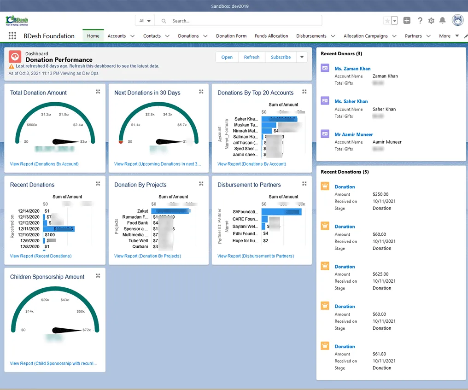Click the crown icon of $61.80 donation
468x390 pixels.
click(325, 346)
